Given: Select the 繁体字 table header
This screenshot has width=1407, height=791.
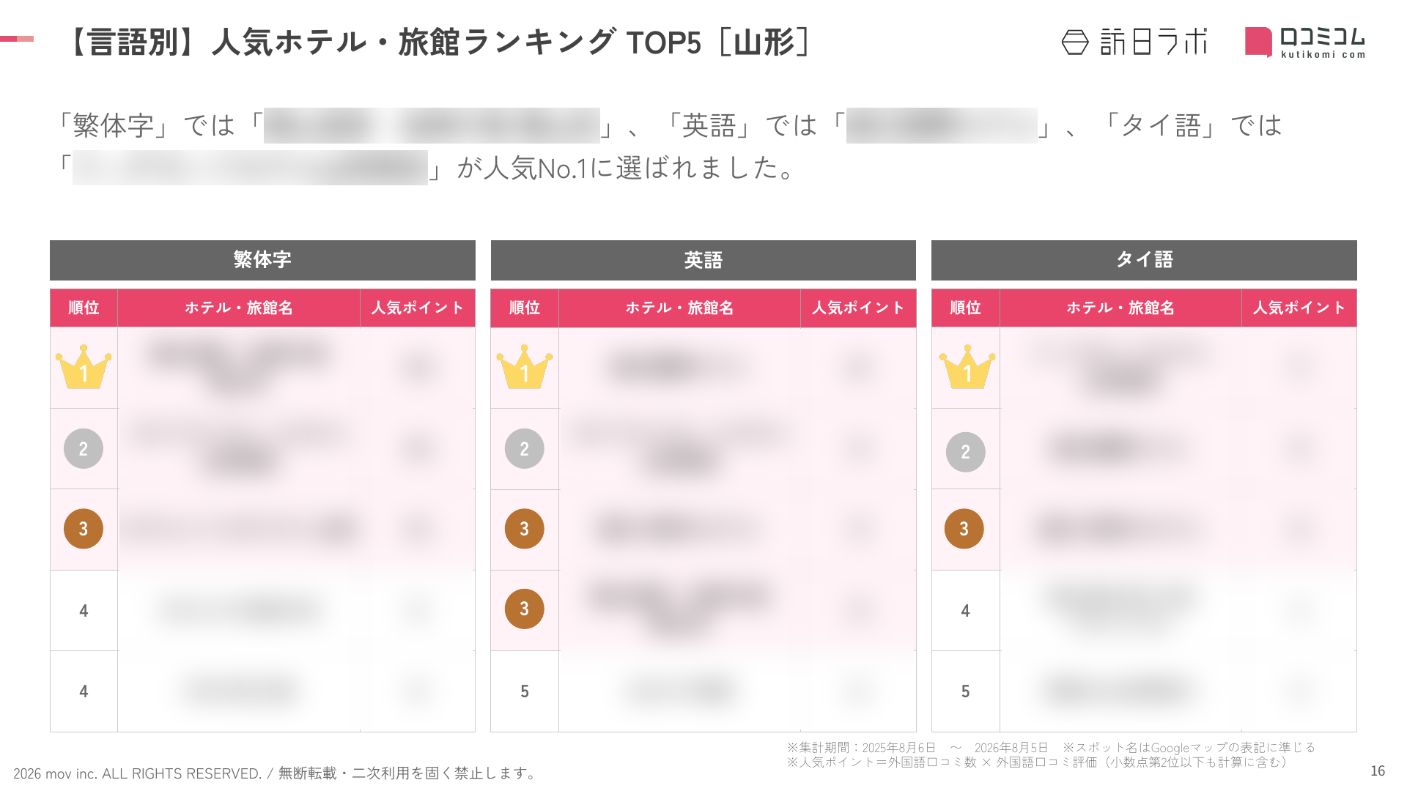Looking at the screenshot, I should click(262, 260).
